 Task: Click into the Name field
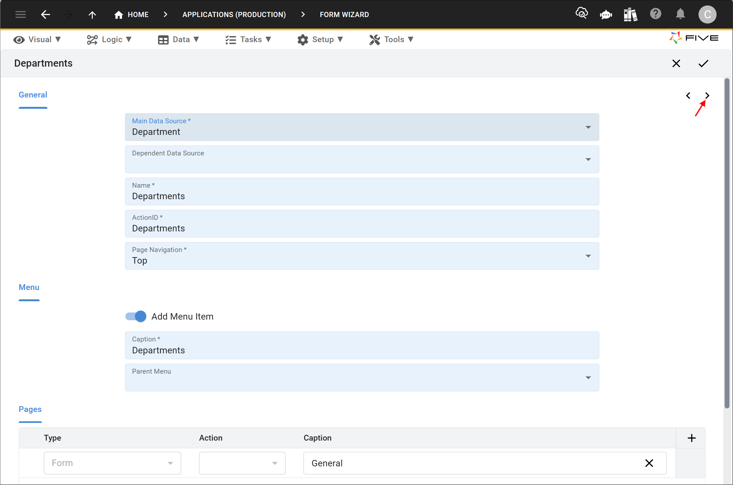(362, 191)
